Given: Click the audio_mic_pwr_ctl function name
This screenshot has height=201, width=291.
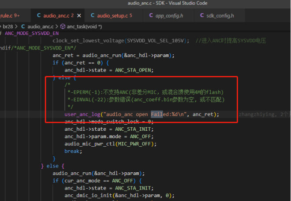Looking at the screenshot, I should 90,144.
